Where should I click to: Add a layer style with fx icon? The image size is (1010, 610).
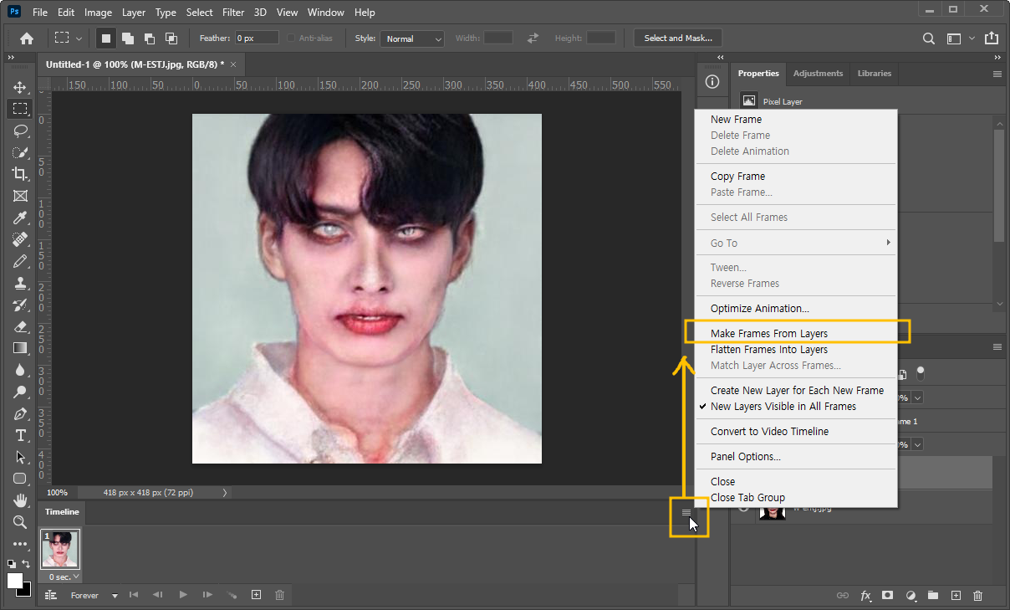tap(865, 595)
